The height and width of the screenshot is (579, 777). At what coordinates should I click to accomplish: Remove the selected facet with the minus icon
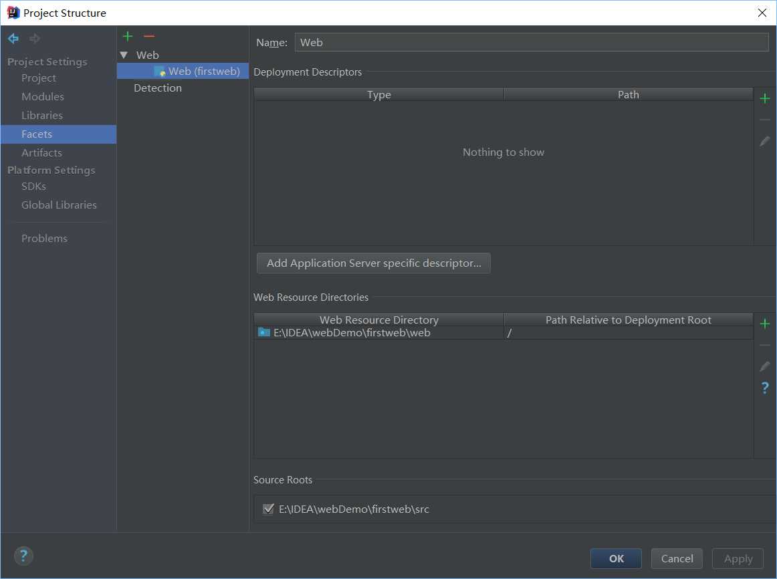149,36
